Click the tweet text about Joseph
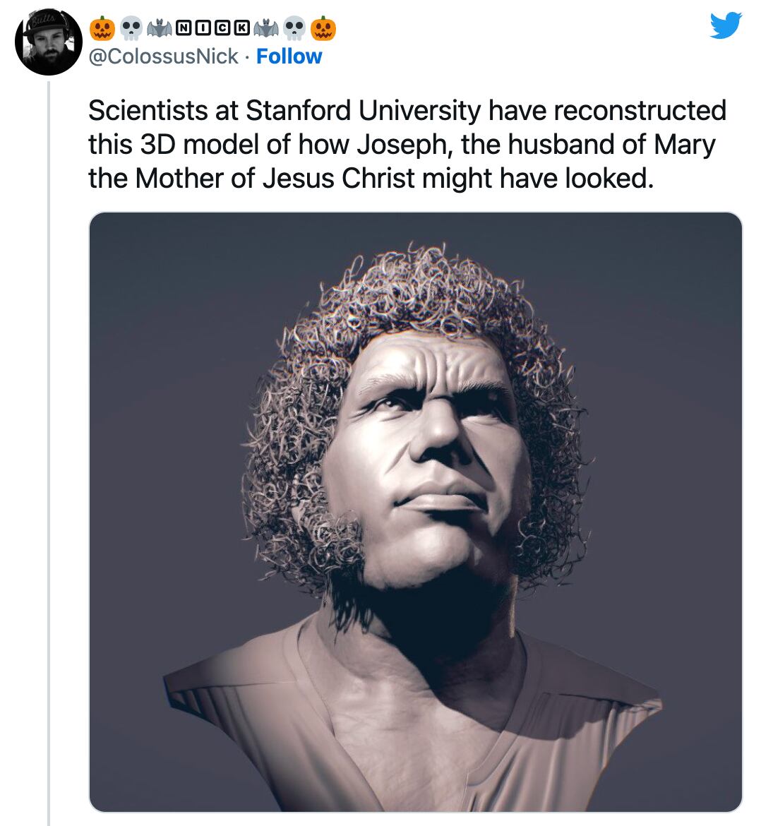Viewport: 761px width, 826px height. [407, 145]
